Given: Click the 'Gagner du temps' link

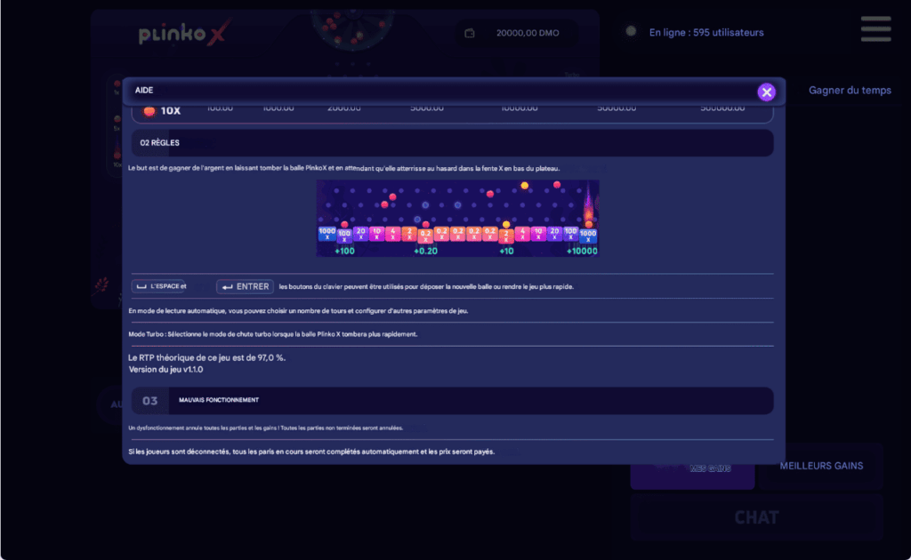Looking at the screenshot, I should (850, 90).
